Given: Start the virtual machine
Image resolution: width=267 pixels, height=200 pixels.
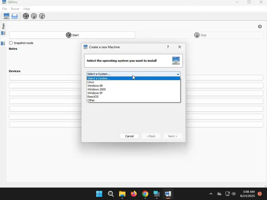Looking at the screenshot, I should coord(72,35).
